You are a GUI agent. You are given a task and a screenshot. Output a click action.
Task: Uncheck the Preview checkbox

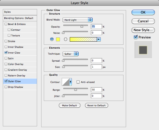click(x=136, y=37)
